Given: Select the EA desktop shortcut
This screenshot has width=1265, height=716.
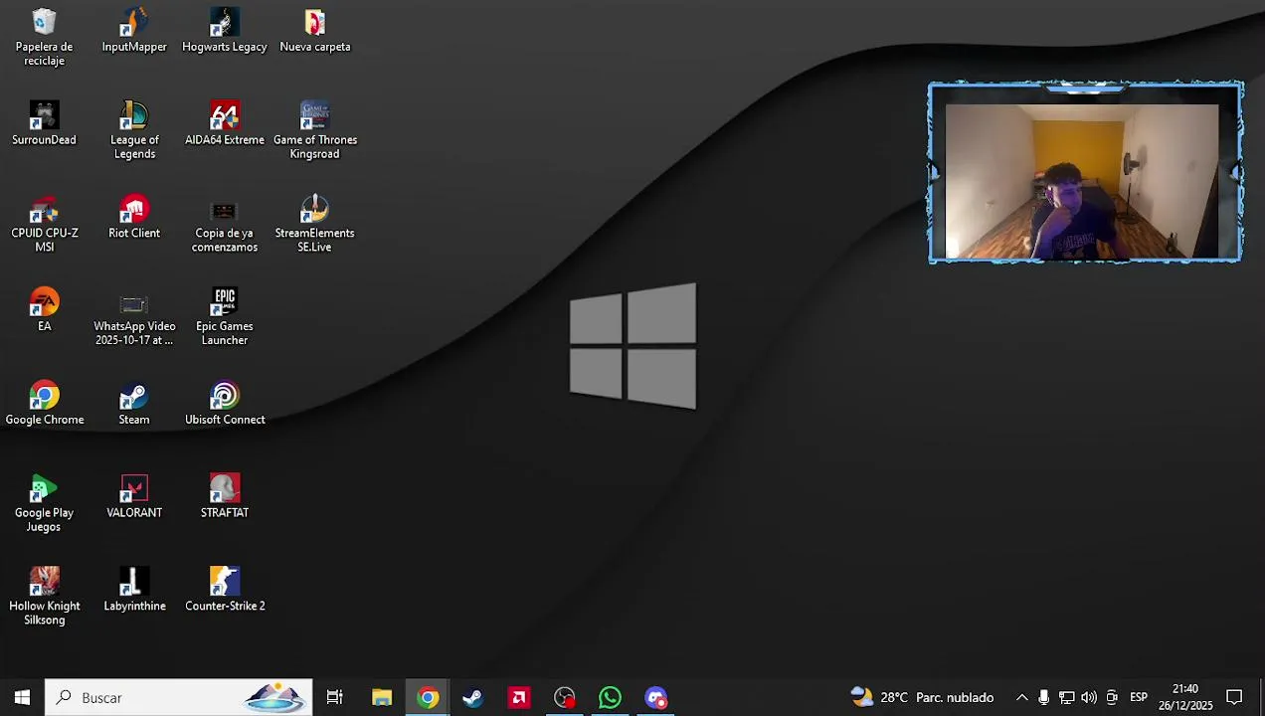Looking at the screenshot, I should pyautogui.click(x=44, y=309).
